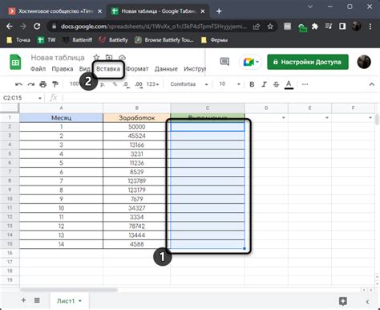Open a new browser tab
The height and width of the screenshot is (310, 380).
219,11
